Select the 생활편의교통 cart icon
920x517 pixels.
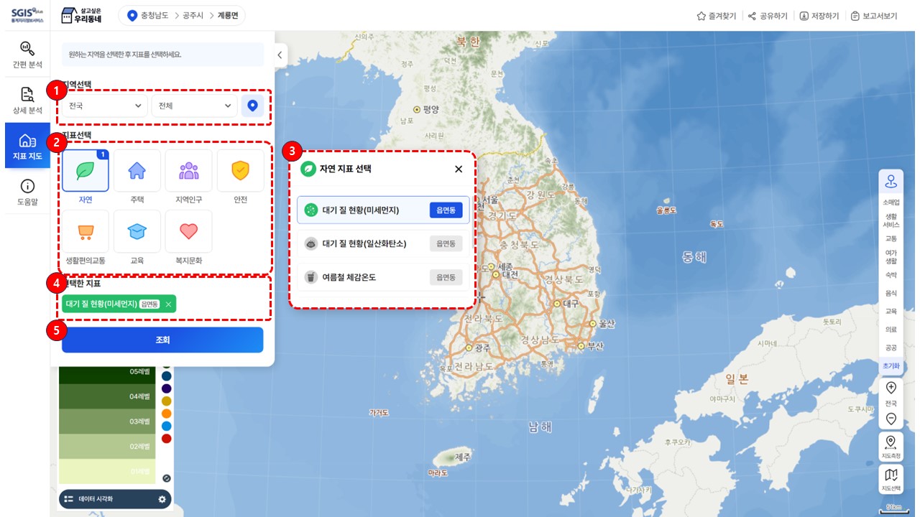[86, 231]
